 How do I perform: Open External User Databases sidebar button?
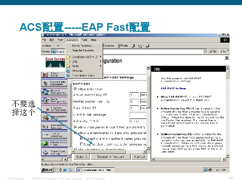click(54, 126)
